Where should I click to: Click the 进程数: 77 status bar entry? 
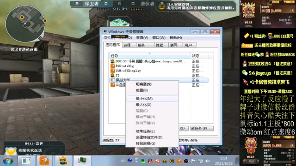(x=111, y=140)
